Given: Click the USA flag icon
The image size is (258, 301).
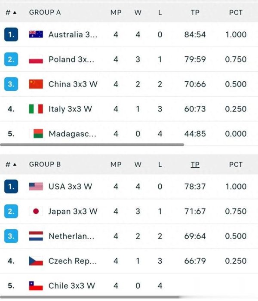Looking at the screenshot, I should pos(36,186).
